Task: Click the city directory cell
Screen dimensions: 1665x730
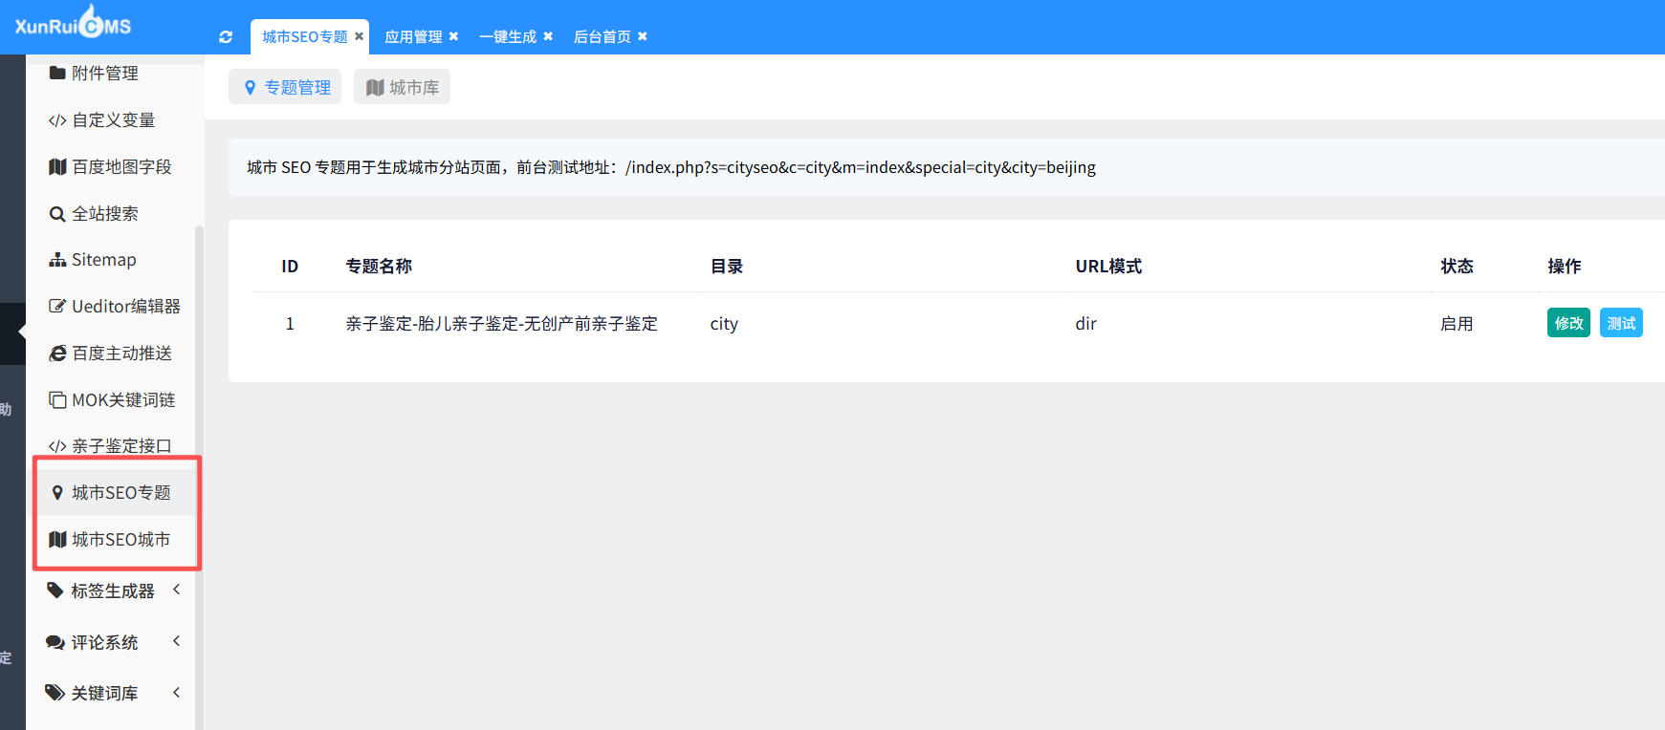Action: coord(724,324)
